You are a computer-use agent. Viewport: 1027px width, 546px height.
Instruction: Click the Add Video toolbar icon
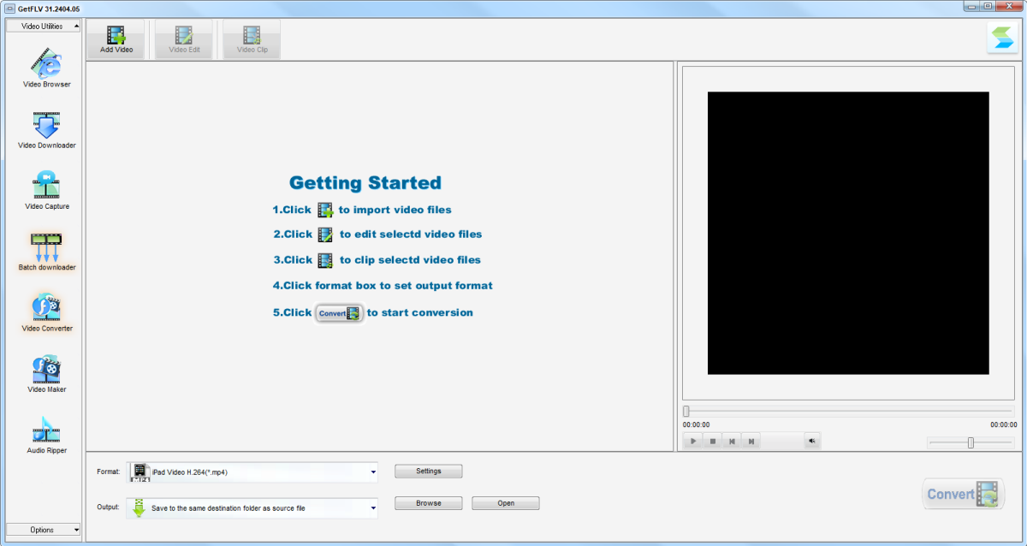click(x=116, y=39)
